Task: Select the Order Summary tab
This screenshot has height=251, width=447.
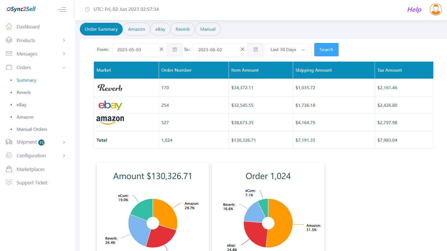Action: point(101,29)
